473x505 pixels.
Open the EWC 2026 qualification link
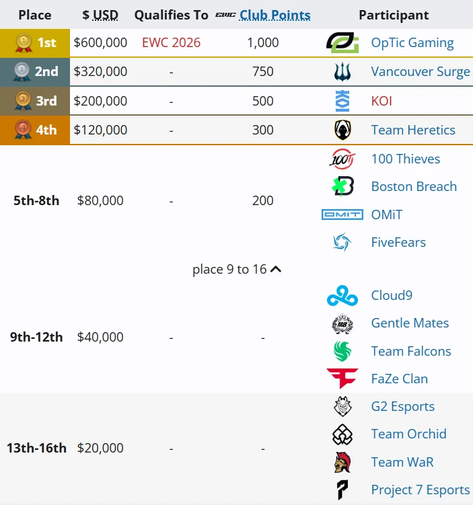171,42
